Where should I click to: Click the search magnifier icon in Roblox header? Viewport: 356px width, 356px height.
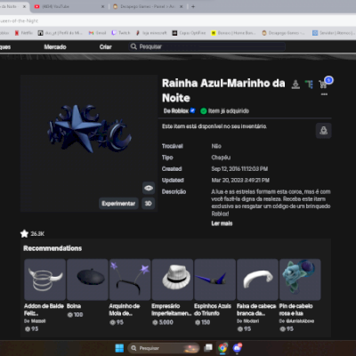pyautogui.click(x=133, y=46)
